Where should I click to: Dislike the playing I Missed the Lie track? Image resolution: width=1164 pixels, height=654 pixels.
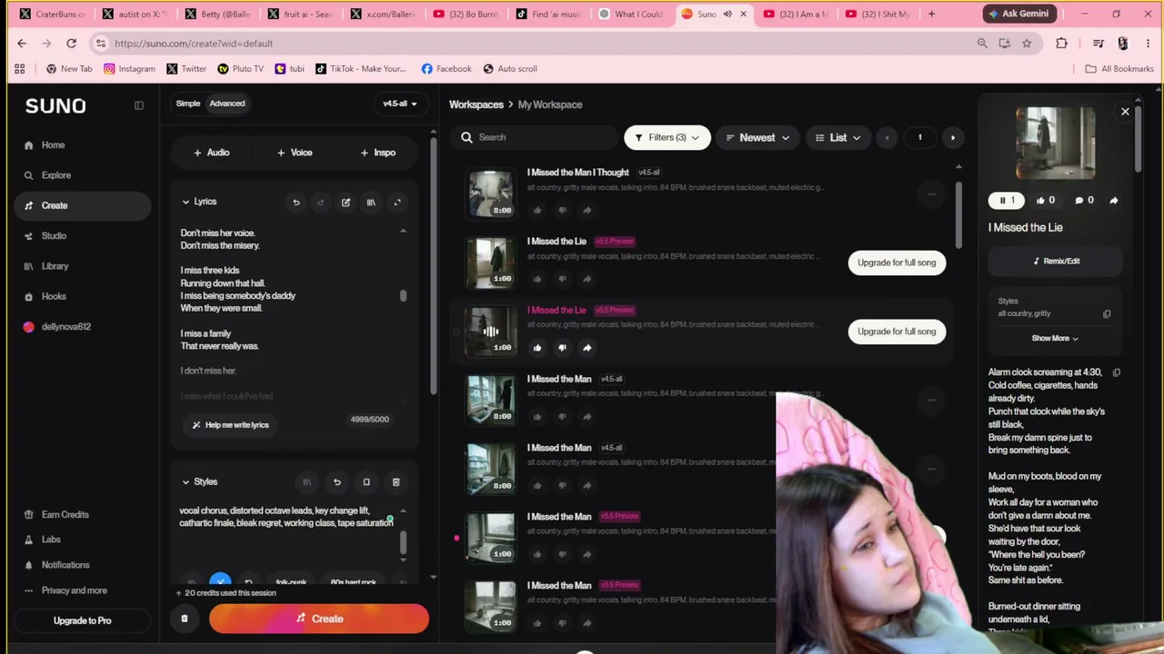pos(562,348)
